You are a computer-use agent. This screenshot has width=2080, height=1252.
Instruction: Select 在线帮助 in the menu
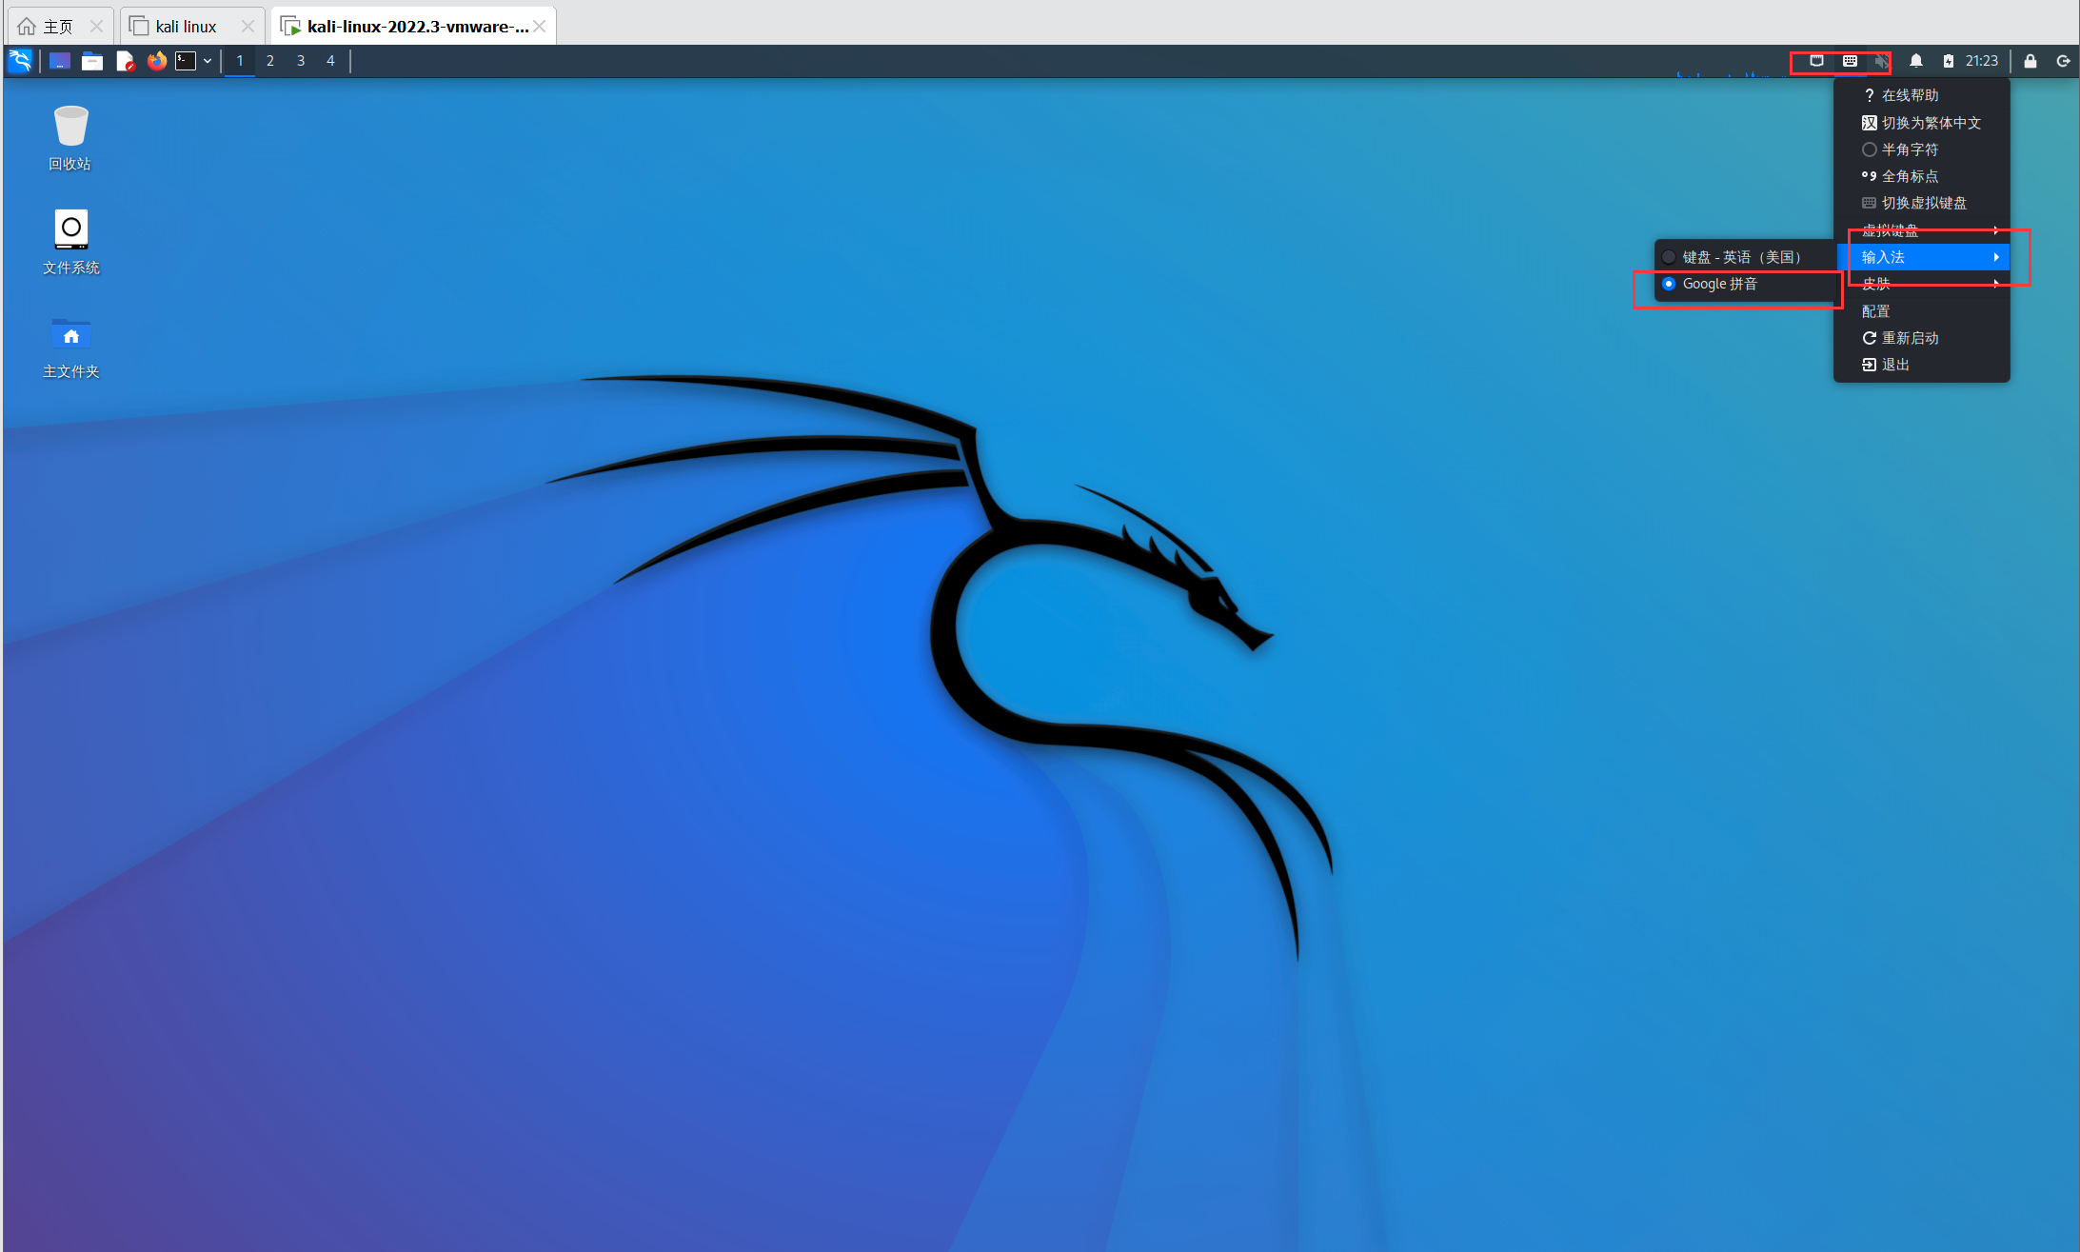(1922, 95)
